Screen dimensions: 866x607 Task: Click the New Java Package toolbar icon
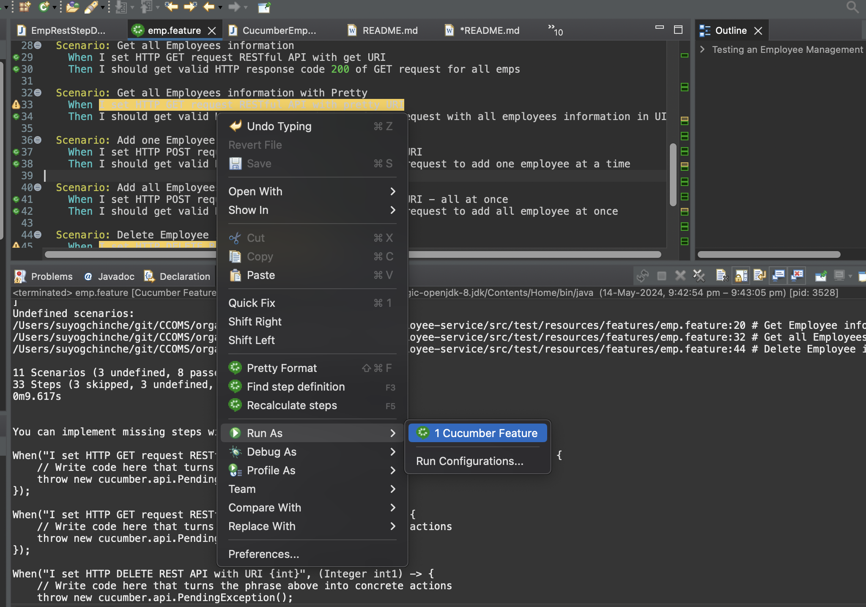pos(25,6)
